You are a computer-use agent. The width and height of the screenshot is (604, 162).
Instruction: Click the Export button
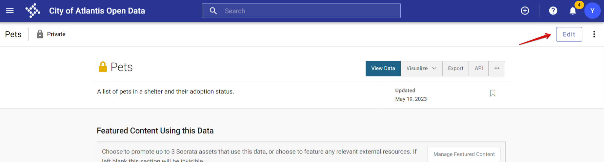coord(455,68)
